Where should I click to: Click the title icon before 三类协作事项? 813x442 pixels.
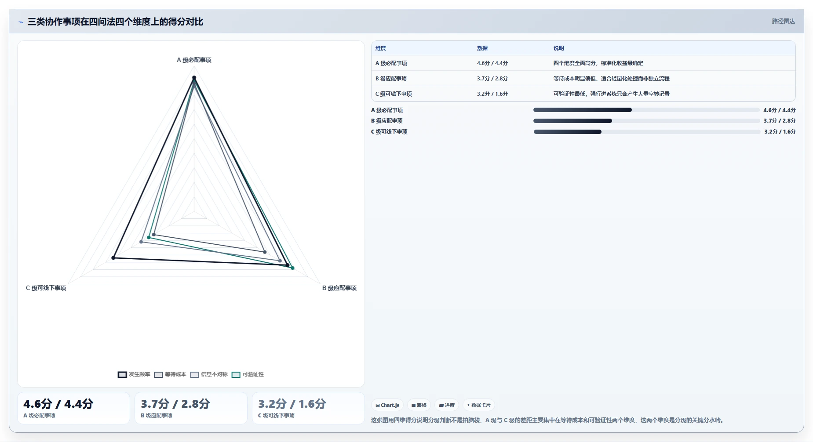(21, 22)
